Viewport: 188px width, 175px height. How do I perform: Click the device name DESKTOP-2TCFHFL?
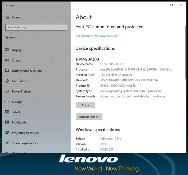point(113,64)
